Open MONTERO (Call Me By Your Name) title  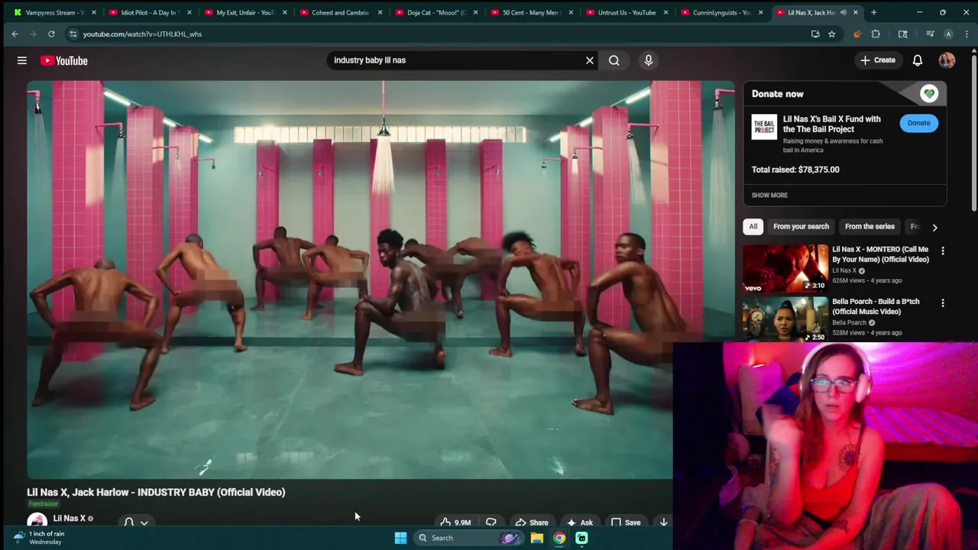point(880,254)
